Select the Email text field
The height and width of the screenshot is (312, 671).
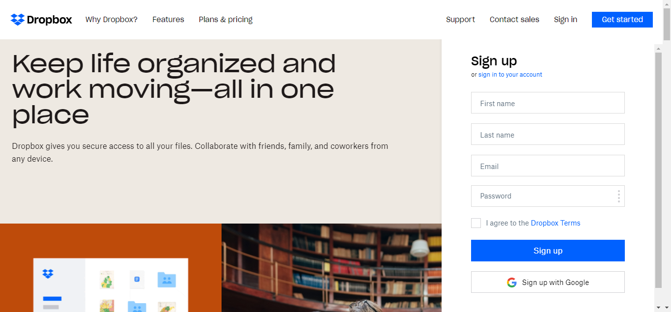(x=548, y=166)
